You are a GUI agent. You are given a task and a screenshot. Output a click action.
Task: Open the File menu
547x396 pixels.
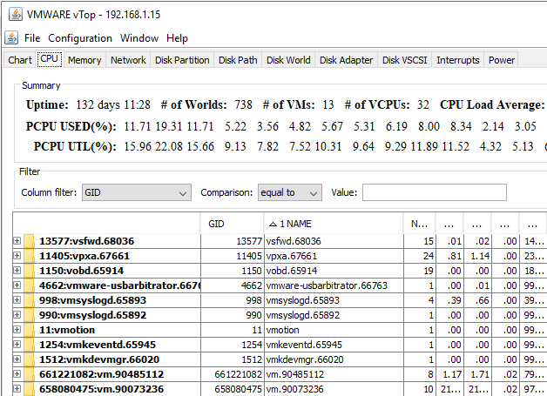[x=32, y=38]
